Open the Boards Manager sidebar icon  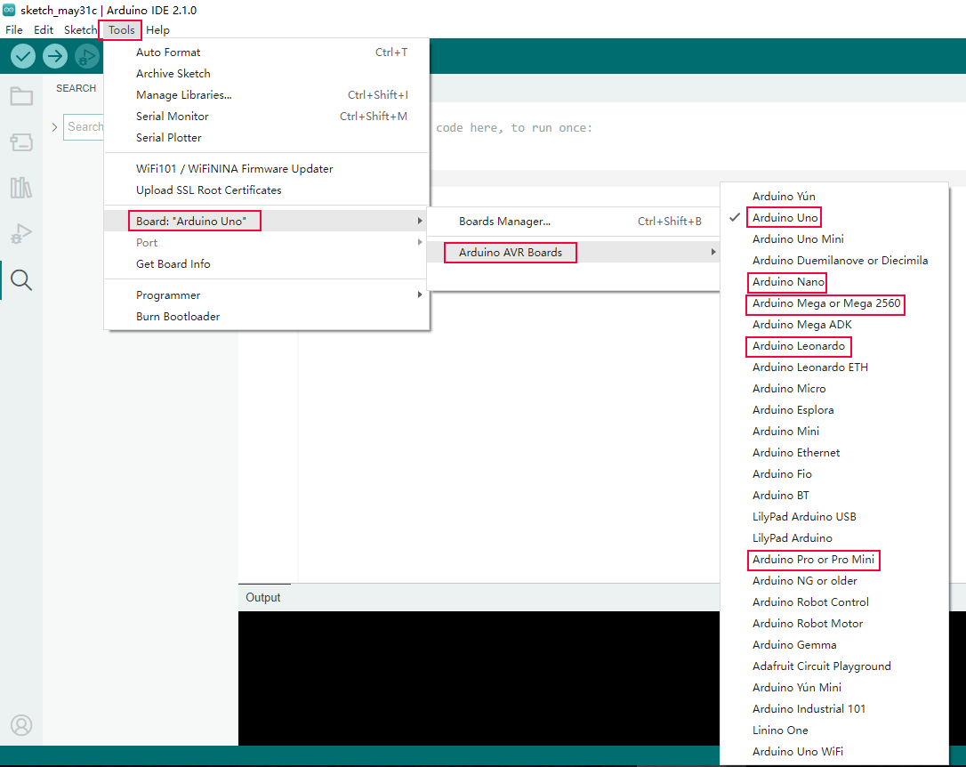pyautogui.click(x=21, y=142)
